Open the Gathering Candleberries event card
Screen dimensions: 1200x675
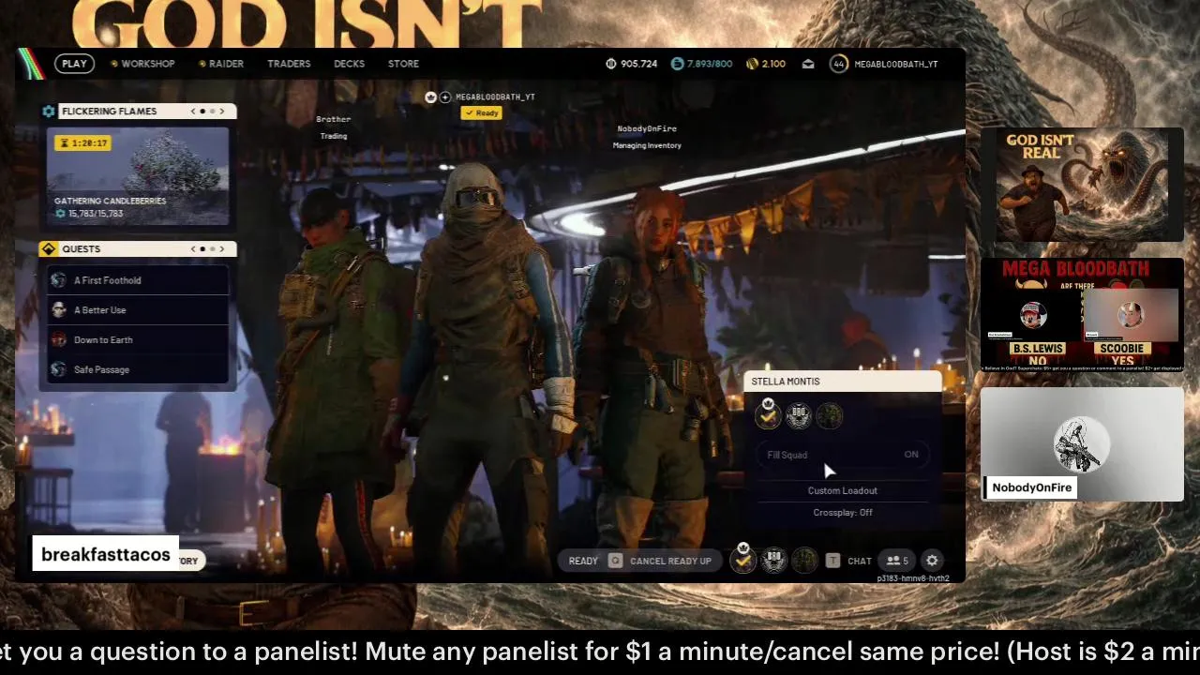point(138,175)
